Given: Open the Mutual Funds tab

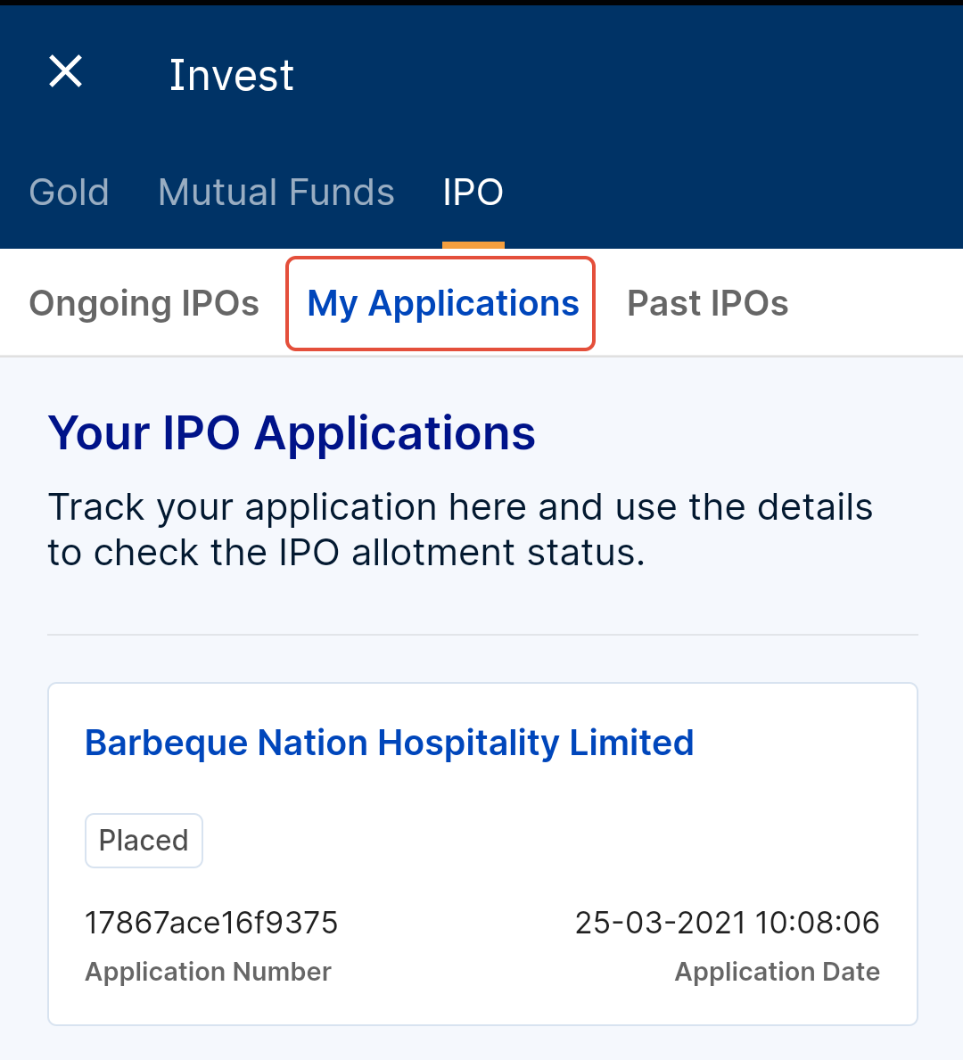Looking at the screenshot, I should pyautogui.click(x=276, y=192).
